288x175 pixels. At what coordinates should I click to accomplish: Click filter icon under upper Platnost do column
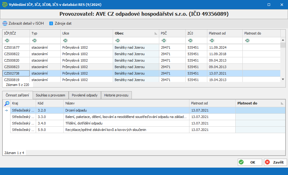coord(247,40)
